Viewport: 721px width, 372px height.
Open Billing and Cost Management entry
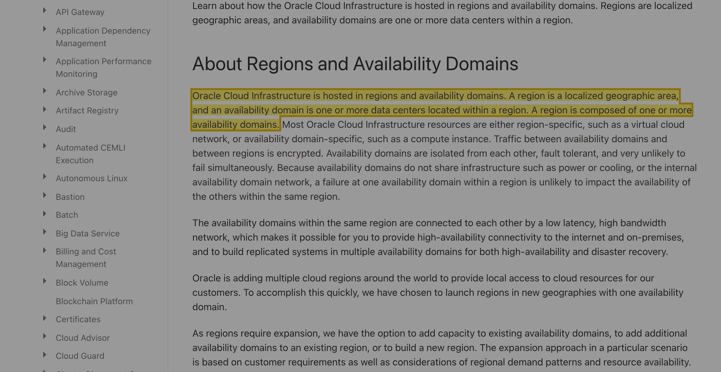[86, 258]
